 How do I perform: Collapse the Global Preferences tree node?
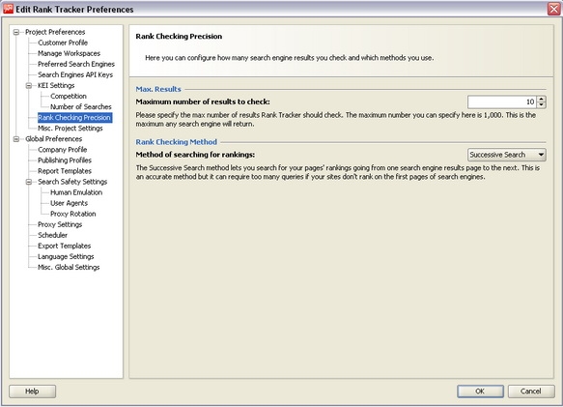pos(16,139)
